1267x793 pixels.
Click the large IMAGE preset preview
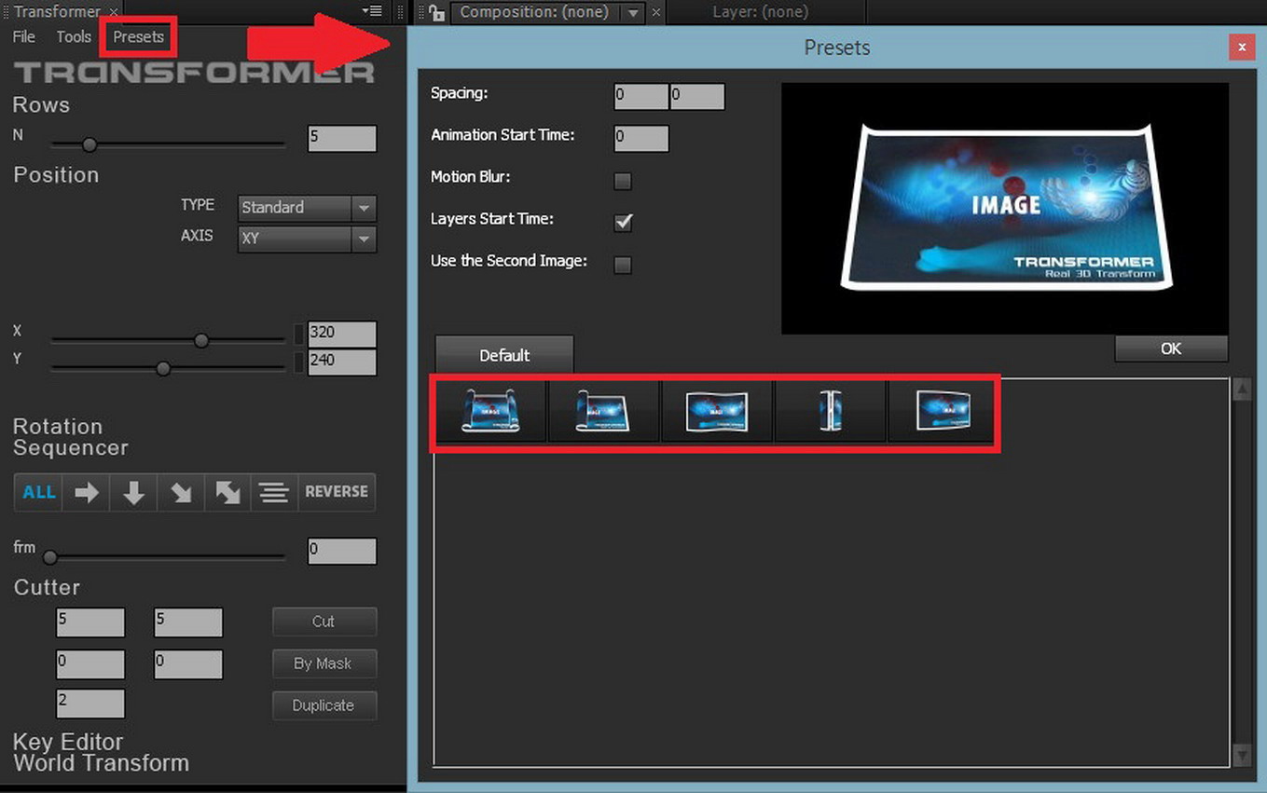click(1005, 209)
